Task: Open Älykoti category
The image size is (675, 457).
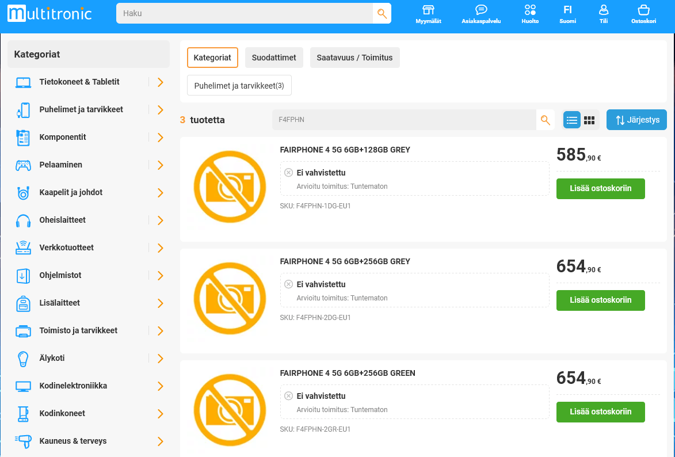Action: (52, 358)
